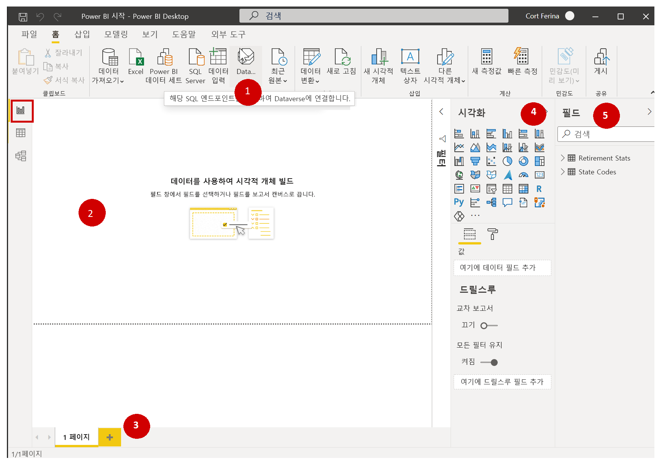
Task: Switch to the 삽입 ribbon tab
Action: tap(82, 34)
